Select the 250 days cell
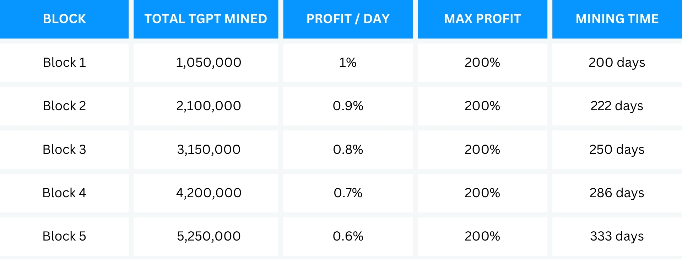The width and height of the screenshot is (682, 259). click(617, 150)
